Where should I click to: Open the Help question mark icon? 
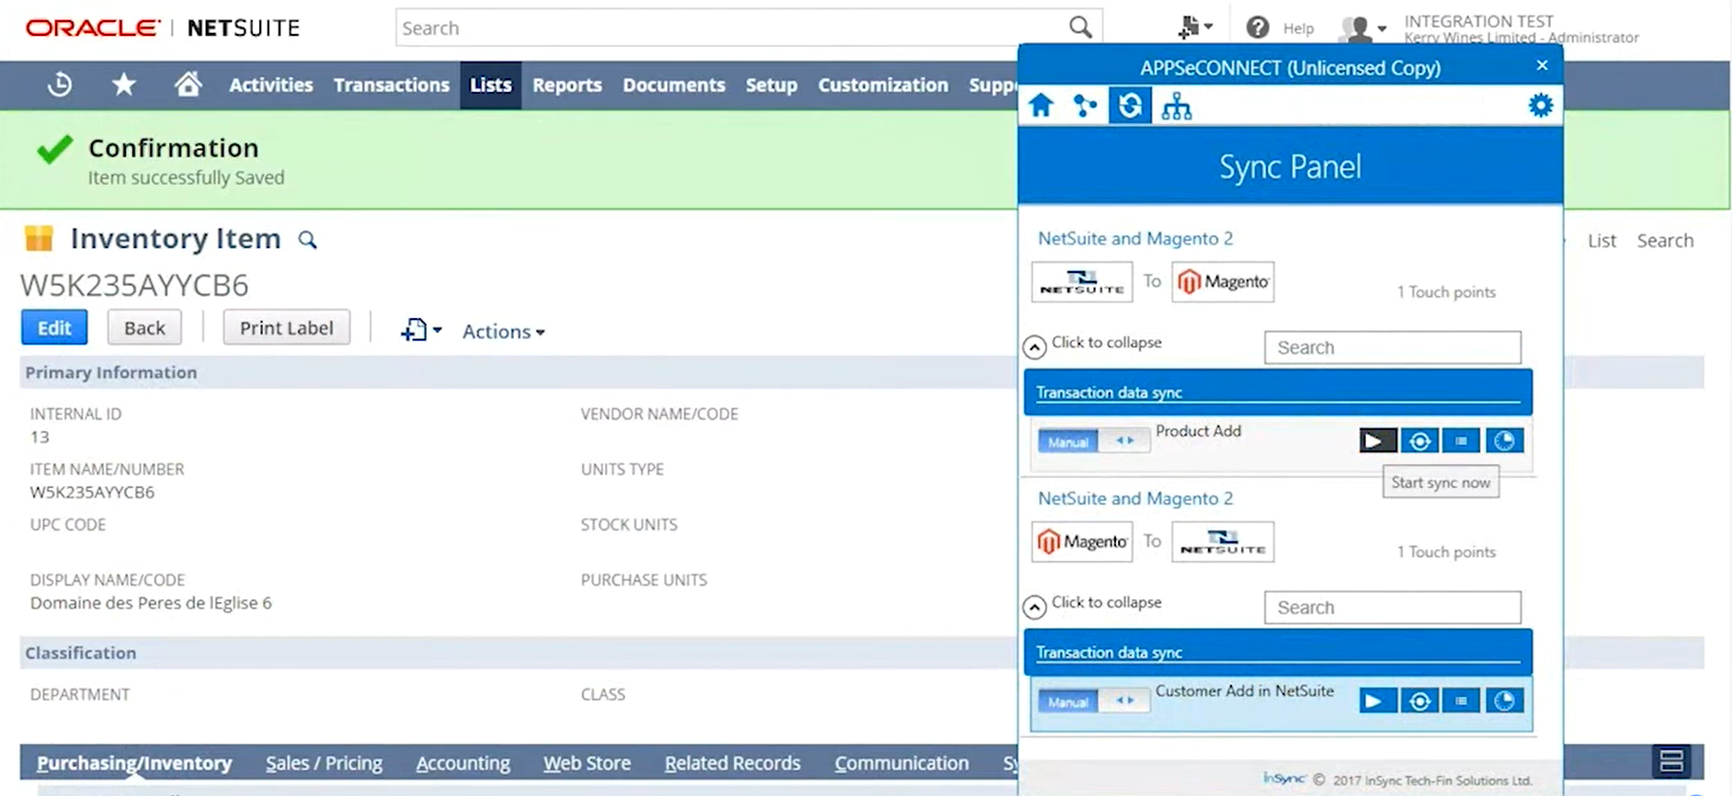pos(1258,28)
